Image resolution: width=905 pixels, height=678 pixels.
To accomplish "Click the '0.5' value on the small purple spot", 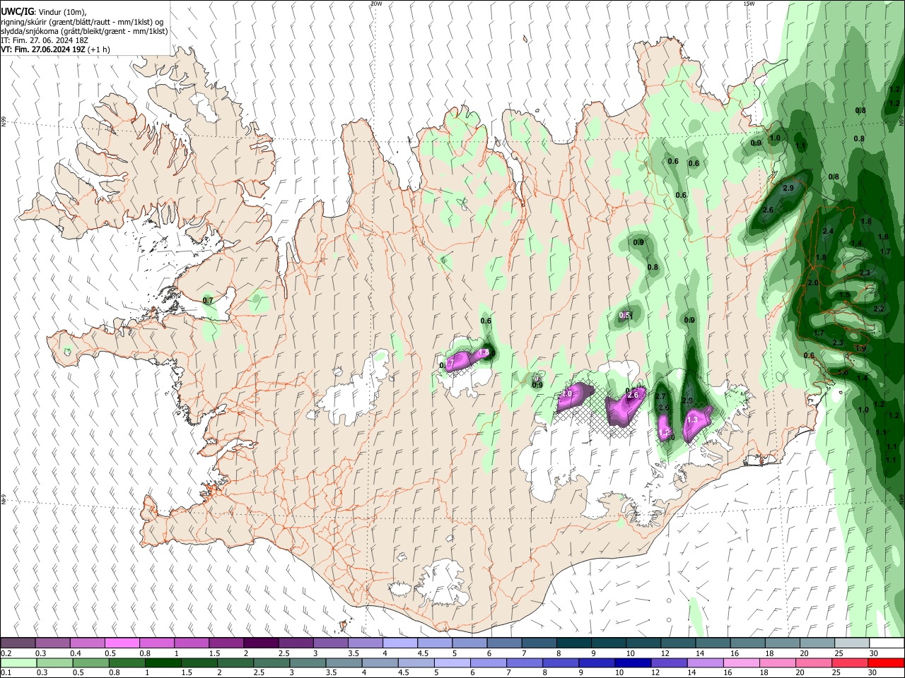I will click(624, 315).
